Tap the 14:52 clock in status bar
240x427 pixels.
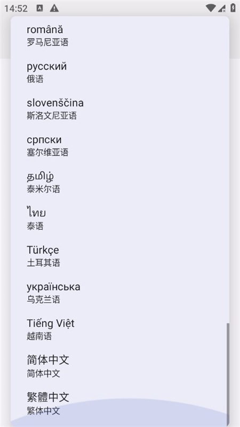(x=16, y=9)
